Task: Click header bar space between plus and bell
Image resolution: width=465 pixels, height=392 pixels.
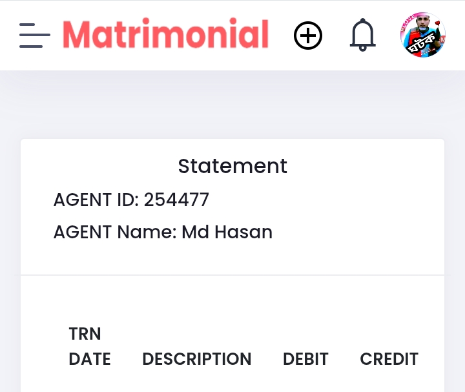Action: tap(336, 36)
